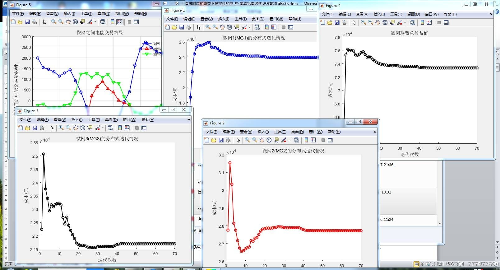Open 桌面(D) menu in Figure 2
Viewport: 500px width, 270px height.
coord(298,132)
